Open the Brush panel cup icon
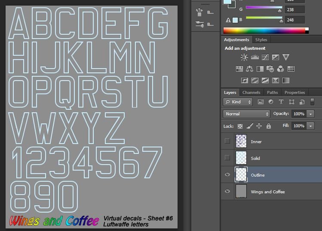Viewport: 322px width, 231px height. pyautogui.click(x=199, y=12)
